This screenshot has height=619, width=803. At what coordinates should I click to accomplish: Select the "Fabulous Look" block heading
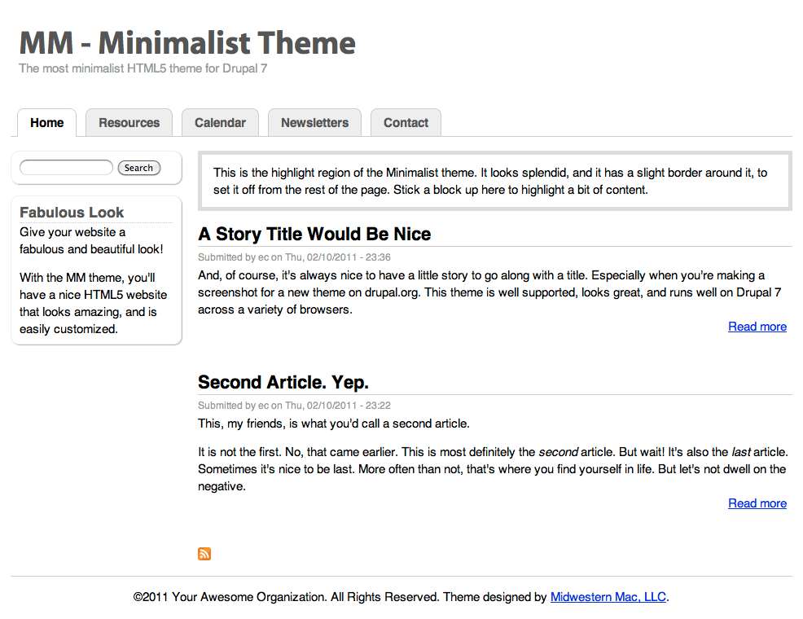click(x=72, y=213)
